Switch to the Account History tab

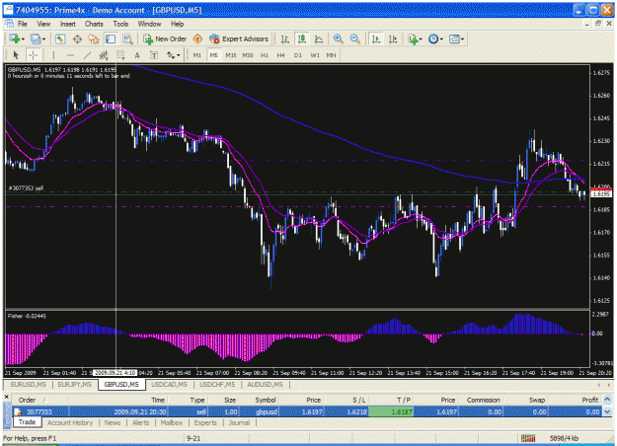coord(70,422)
